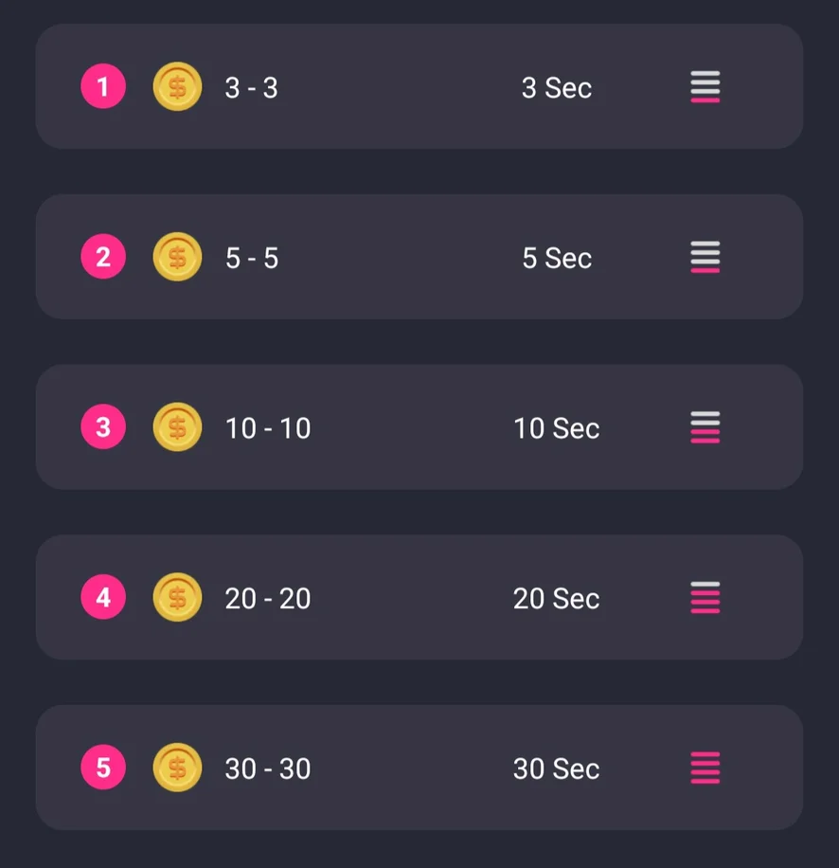Click the level bars icon in row 3
Viewport: 839px width, 868px height.
(x=705, y=427)
